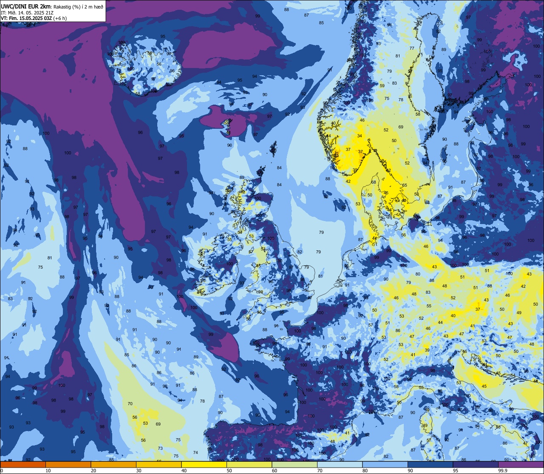
Task: Select the '95' legend tick label
Action: (456, 470)
